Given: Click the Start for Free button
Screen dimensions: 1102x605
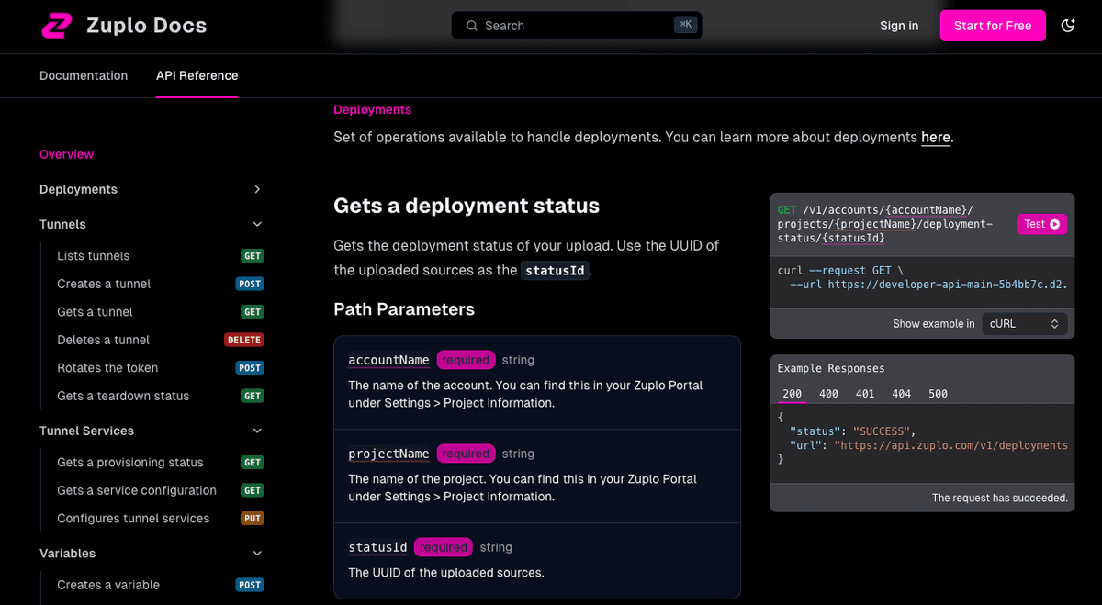Looking at the screenshot, I should [x=993, y=26].
